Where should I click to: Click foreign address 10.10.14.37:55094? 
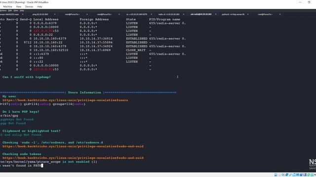96,43
